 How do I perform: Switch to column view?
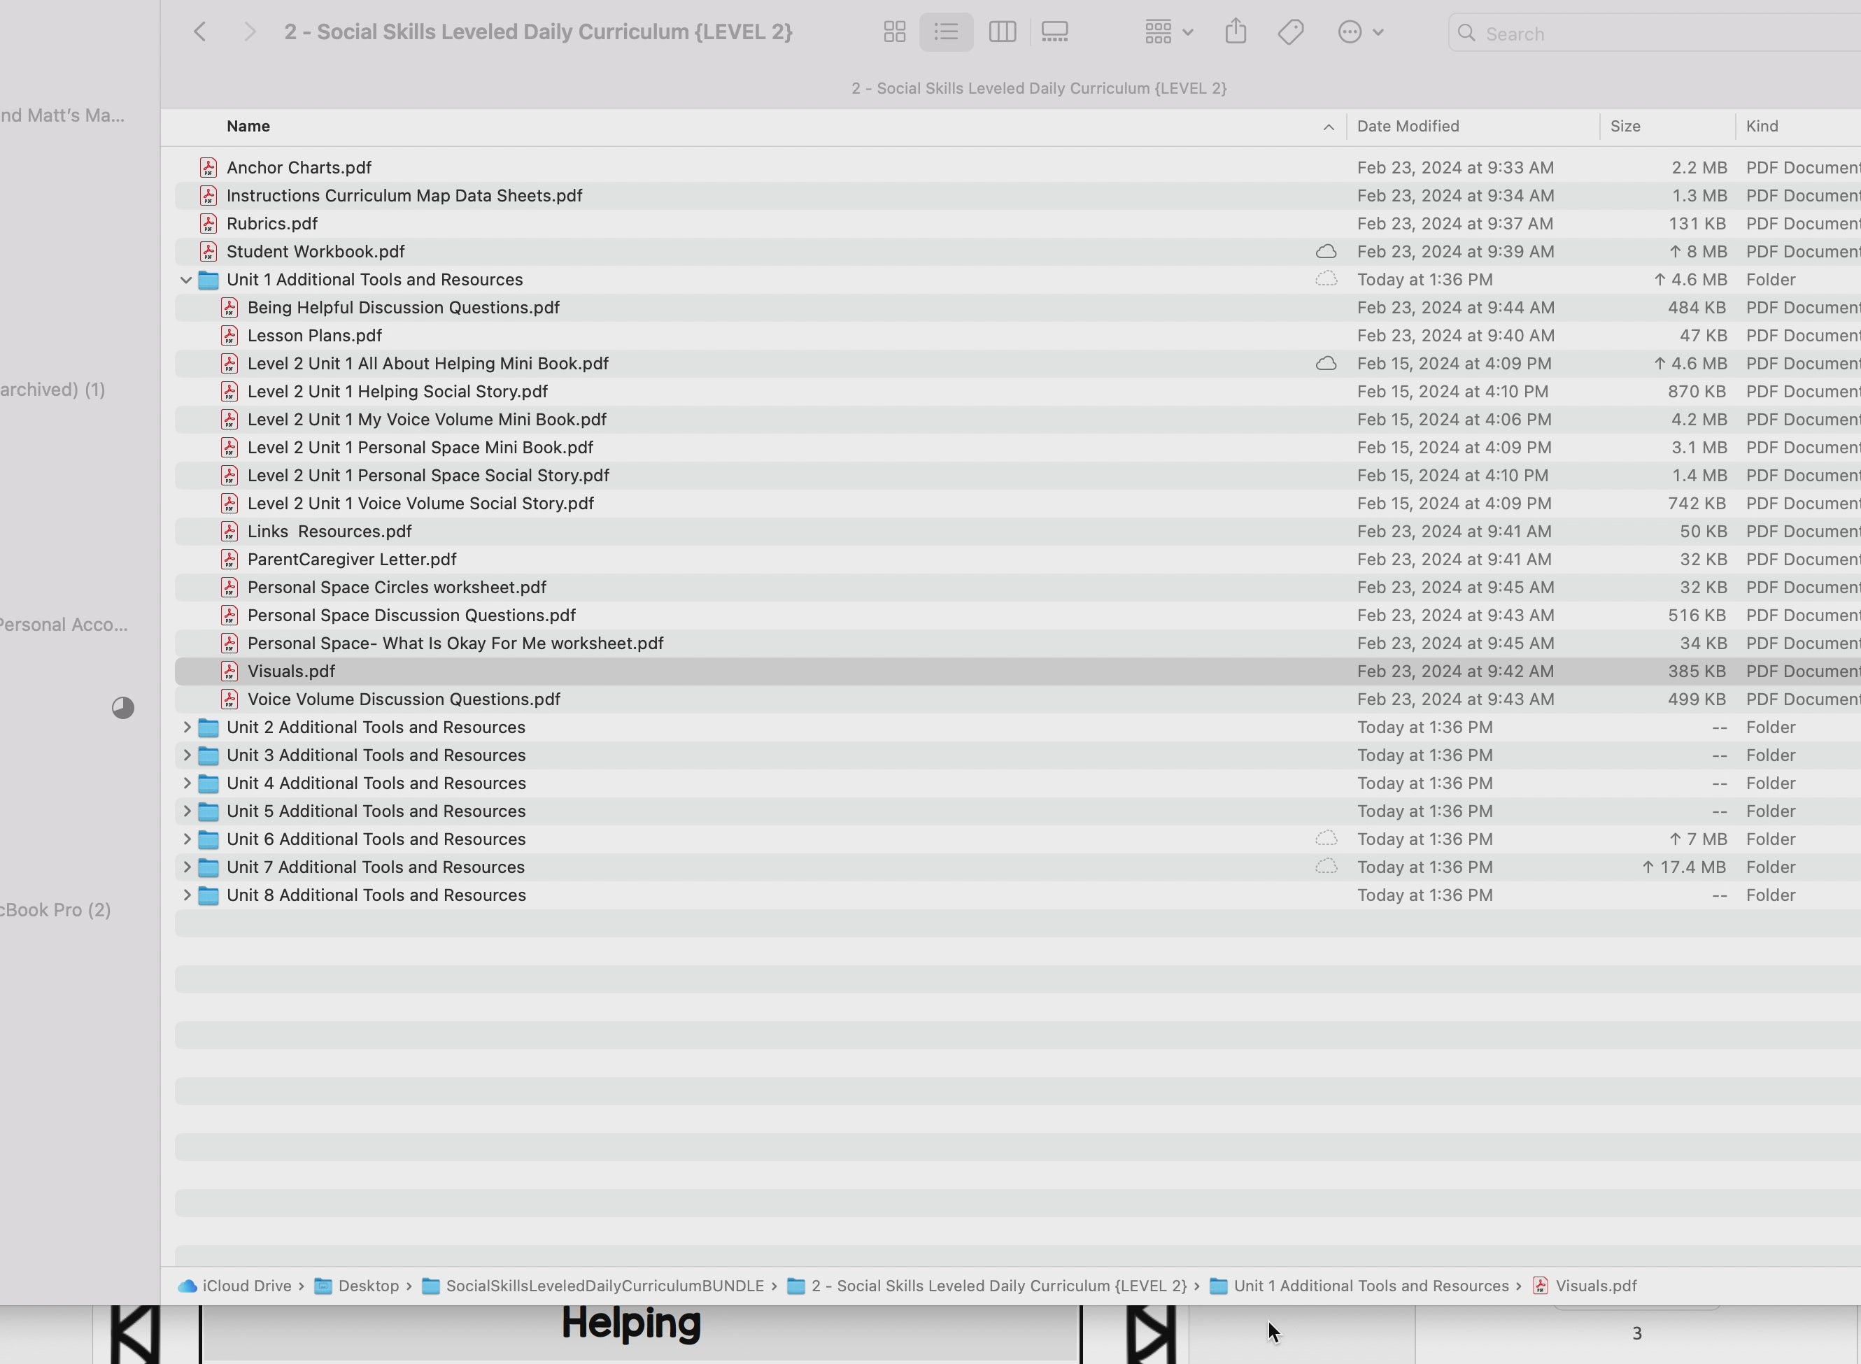point(1001,32)
